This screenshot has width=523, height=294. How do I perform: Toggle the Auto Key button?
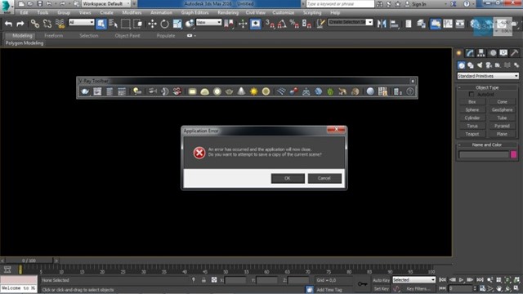click(381, 280)
